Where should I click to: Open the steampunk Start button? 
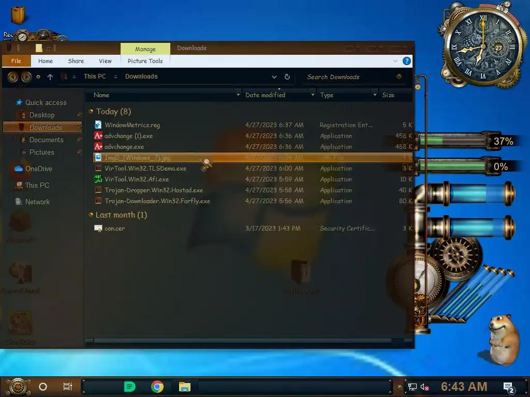[18, 387]
